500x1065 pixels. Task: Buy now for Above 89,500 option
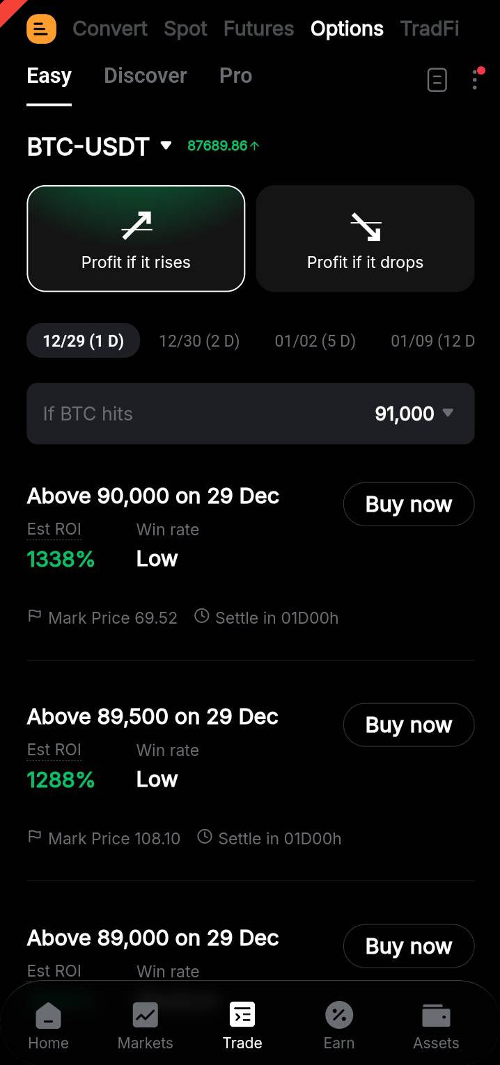pyautogui.click(x=408, y=725)
